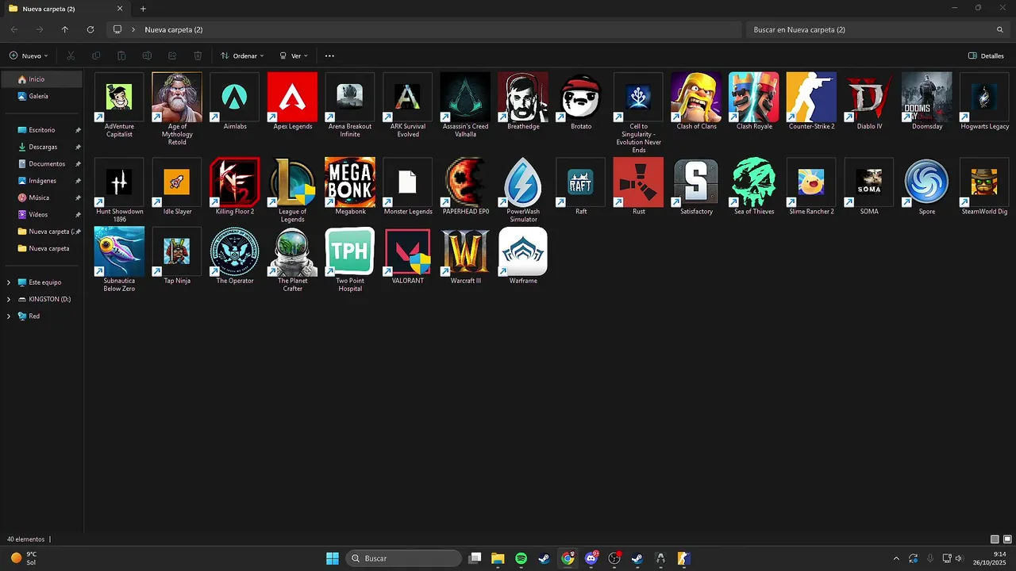1016x571 pixels.
Task: Select the Breathedge icon
Action: coord(523,98)
